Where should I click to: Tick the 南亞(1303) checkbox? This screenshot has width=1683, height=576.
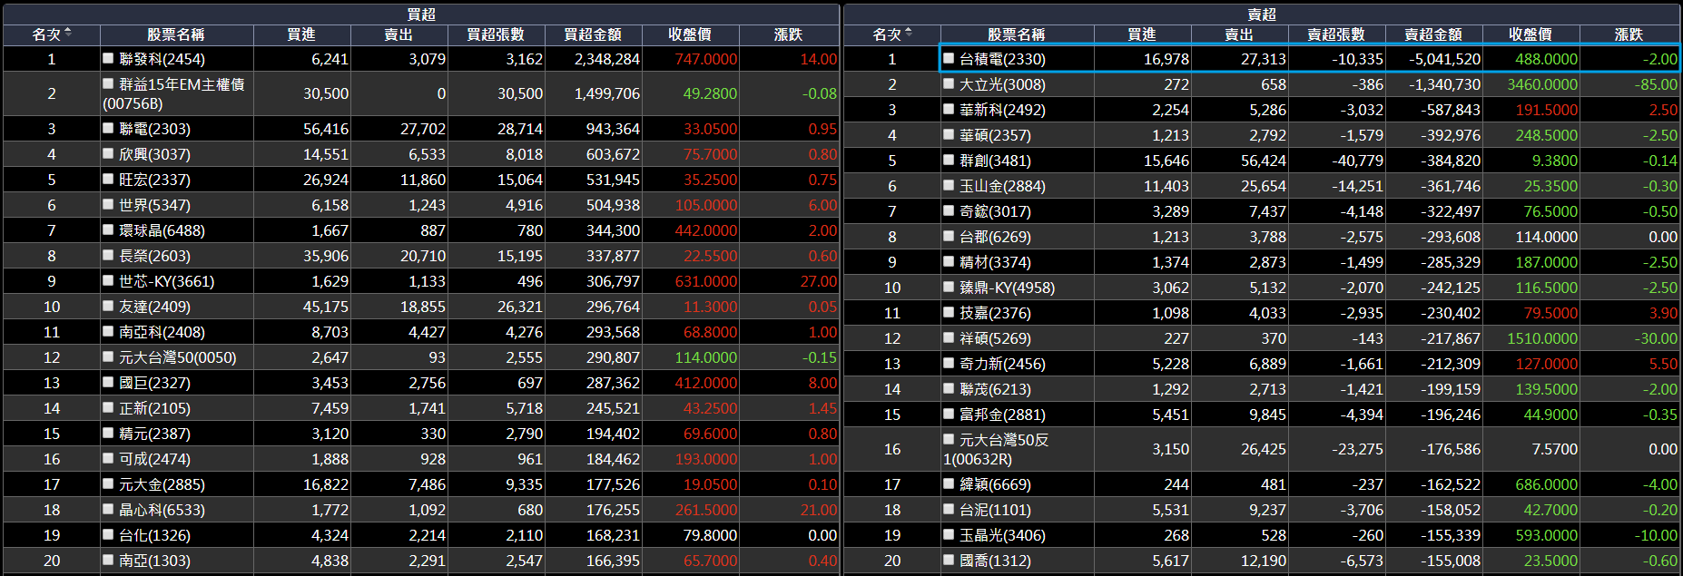pos(108,560)
